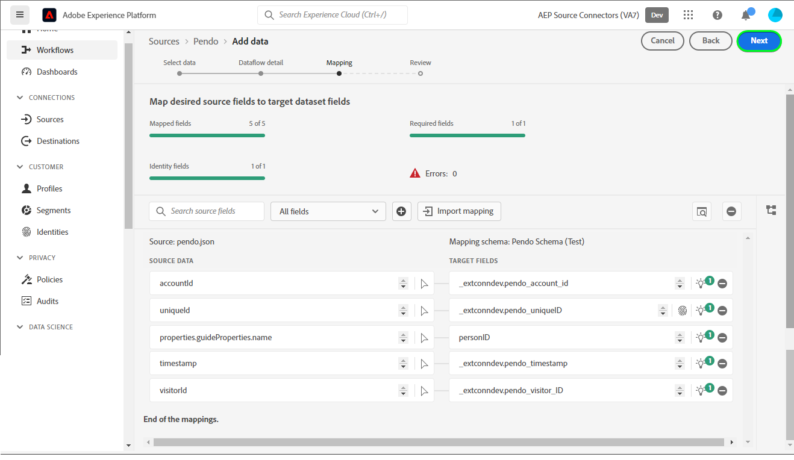Expand the DATA SCIENCE section
Screen dimensions: 794x460
(x=20, y=327)
